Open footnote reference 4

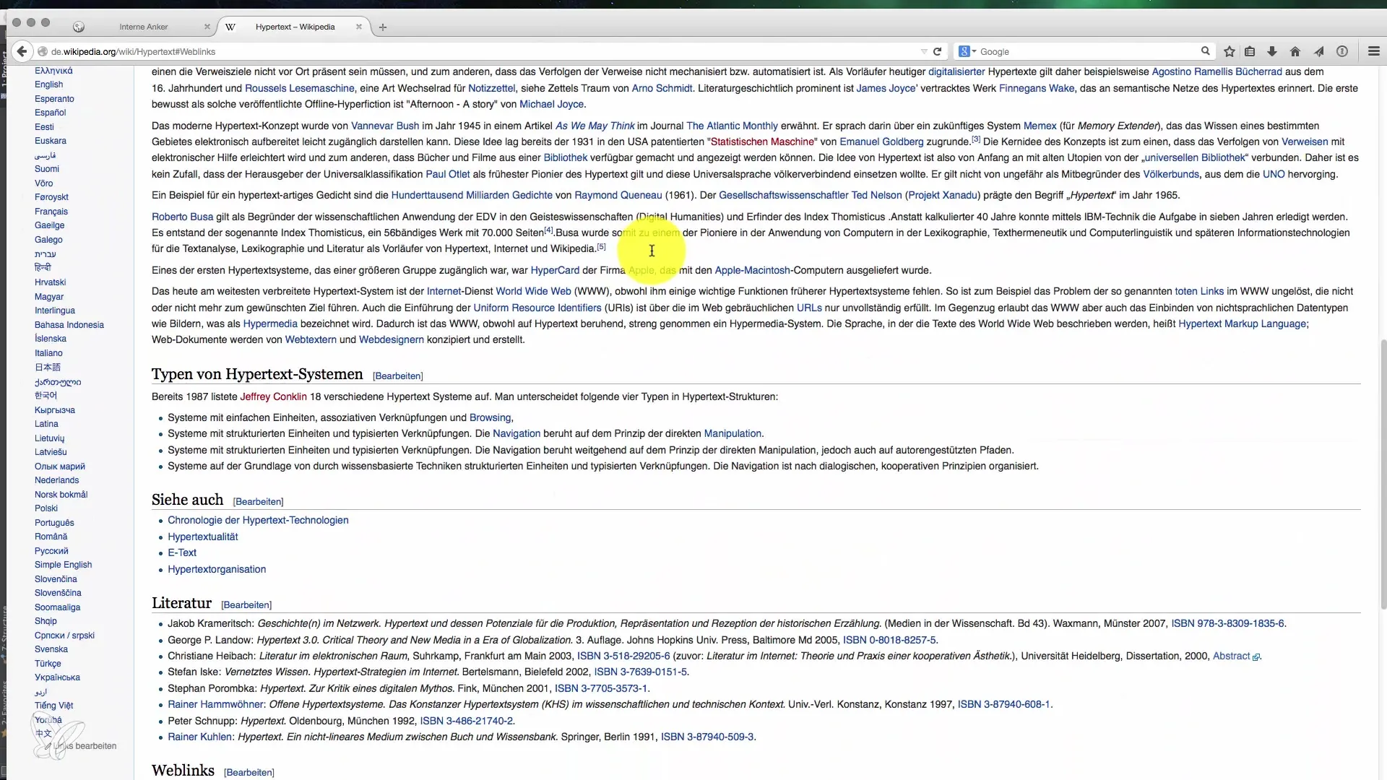tap(549, 230)
